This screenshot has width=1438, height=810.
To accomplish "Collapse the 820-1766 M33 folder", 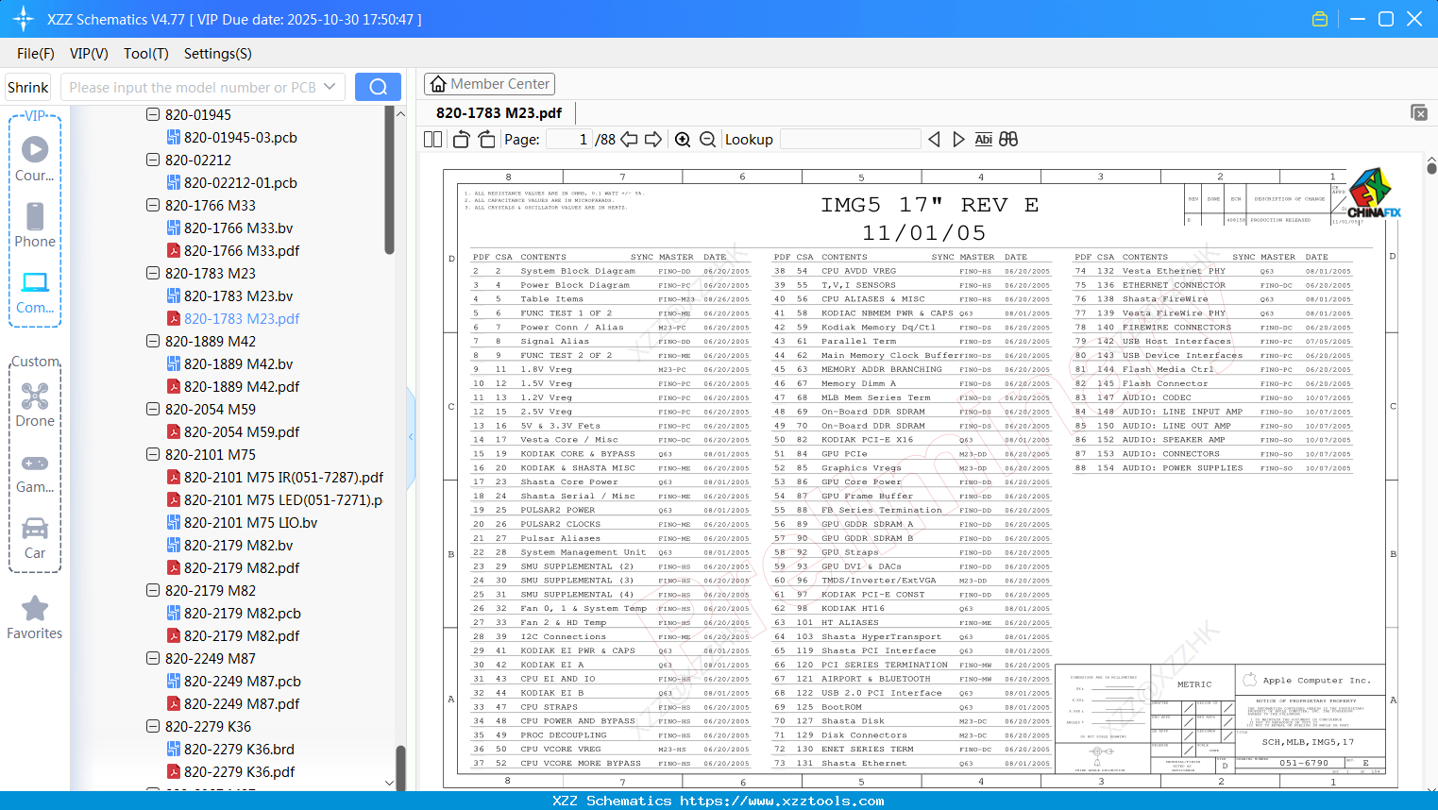I will (153, 205).
